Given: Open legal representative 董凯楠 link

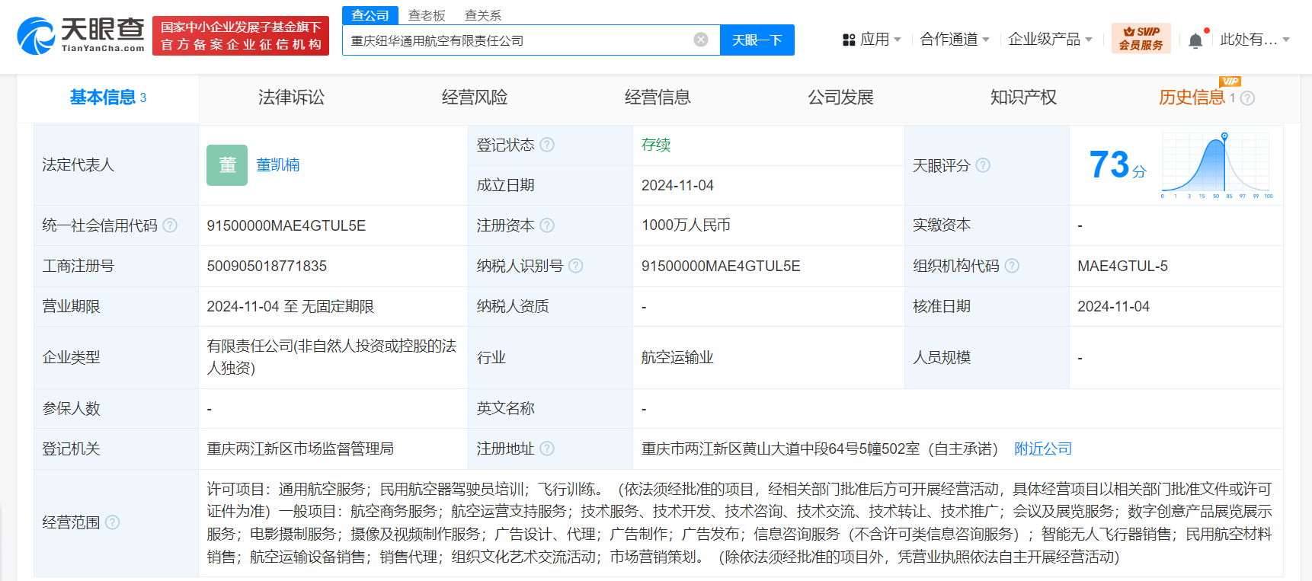Looking at the screenshot, I should 277,165.
